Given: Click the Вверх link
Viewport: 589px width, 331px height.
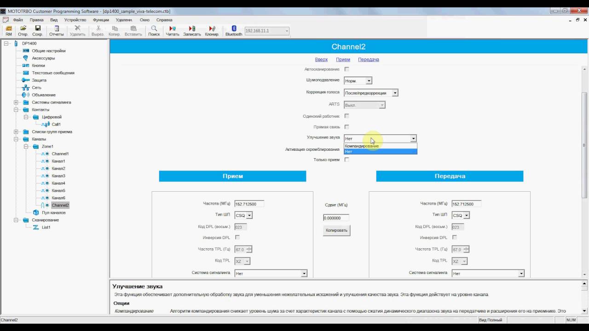Looking at the screenshot, I should point(321,59).
